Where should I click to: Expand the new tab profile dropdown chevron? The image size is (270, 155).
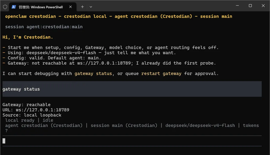[91, 7]
